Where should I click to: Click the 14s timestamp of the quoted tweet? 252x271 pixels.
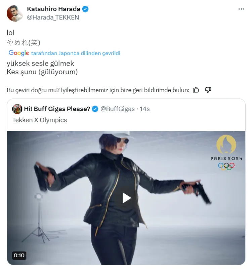coord(145,109)
